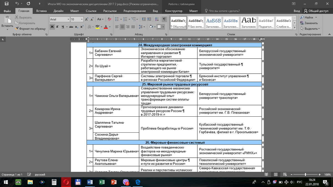Viewport: 333px width, 187px height.
Task: Toggle display of paragraph marks
Action: pos(164,19)
